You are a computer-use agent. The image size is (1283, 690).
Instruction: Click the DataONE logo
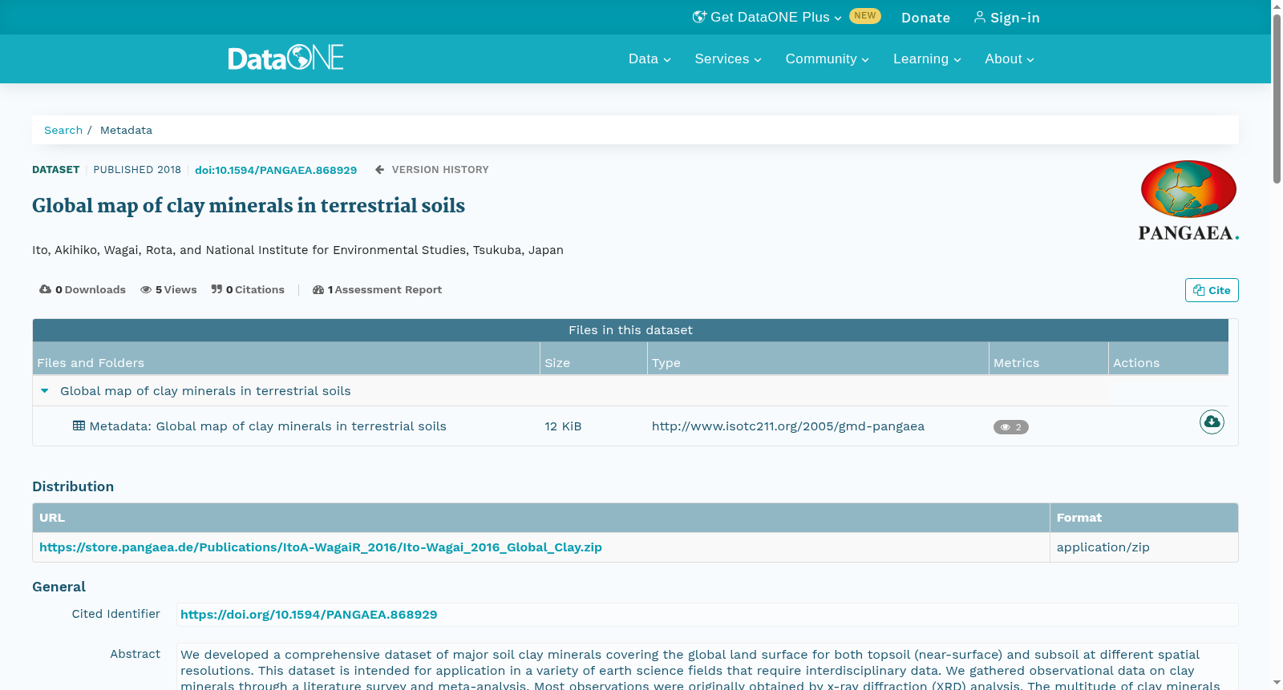[x=285, y=58]
